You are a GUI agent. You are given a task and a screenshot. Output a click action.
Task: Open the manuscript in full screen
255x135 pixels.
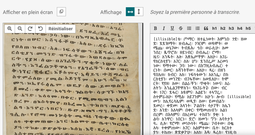(x=61, y=12)
